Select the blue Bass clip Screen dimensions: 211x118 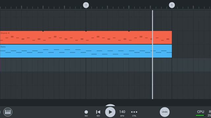coord(86,51)
